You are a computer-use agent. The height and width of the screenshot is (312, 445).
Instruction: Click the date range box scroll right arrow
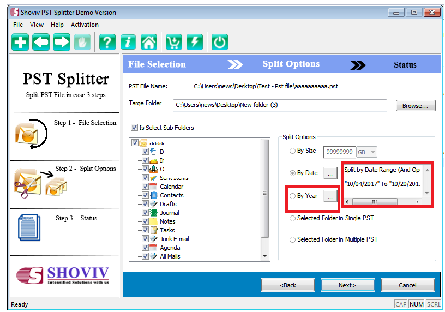pyautogui.click(x=417, y=202)
